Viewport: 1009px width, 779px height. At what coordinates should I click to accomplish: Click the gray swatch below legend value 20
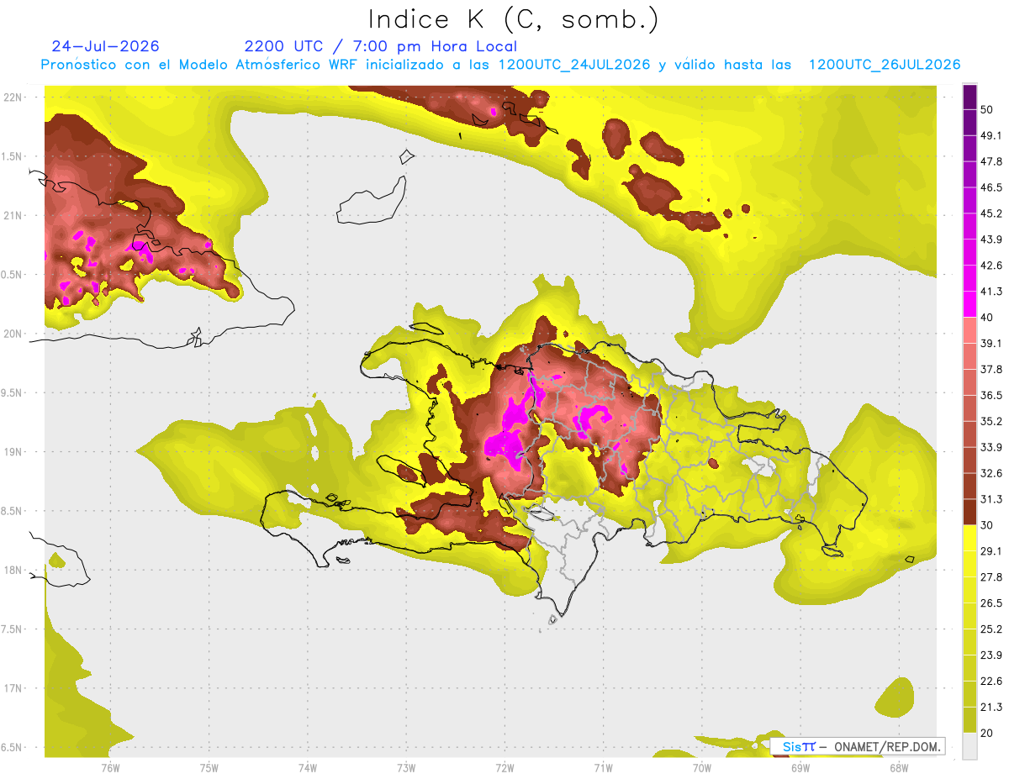click(969, 745)
